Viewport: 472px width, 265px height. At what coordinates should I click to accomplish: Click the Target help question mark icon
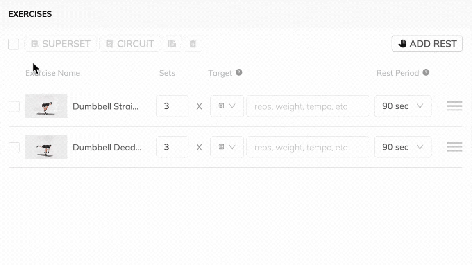tap(239, 72)
